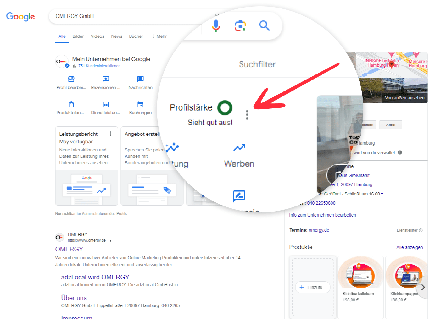Open three-dot menu beside Profilstärke
This screenshot has height=319, width=435.
click(x=247, y=115)
